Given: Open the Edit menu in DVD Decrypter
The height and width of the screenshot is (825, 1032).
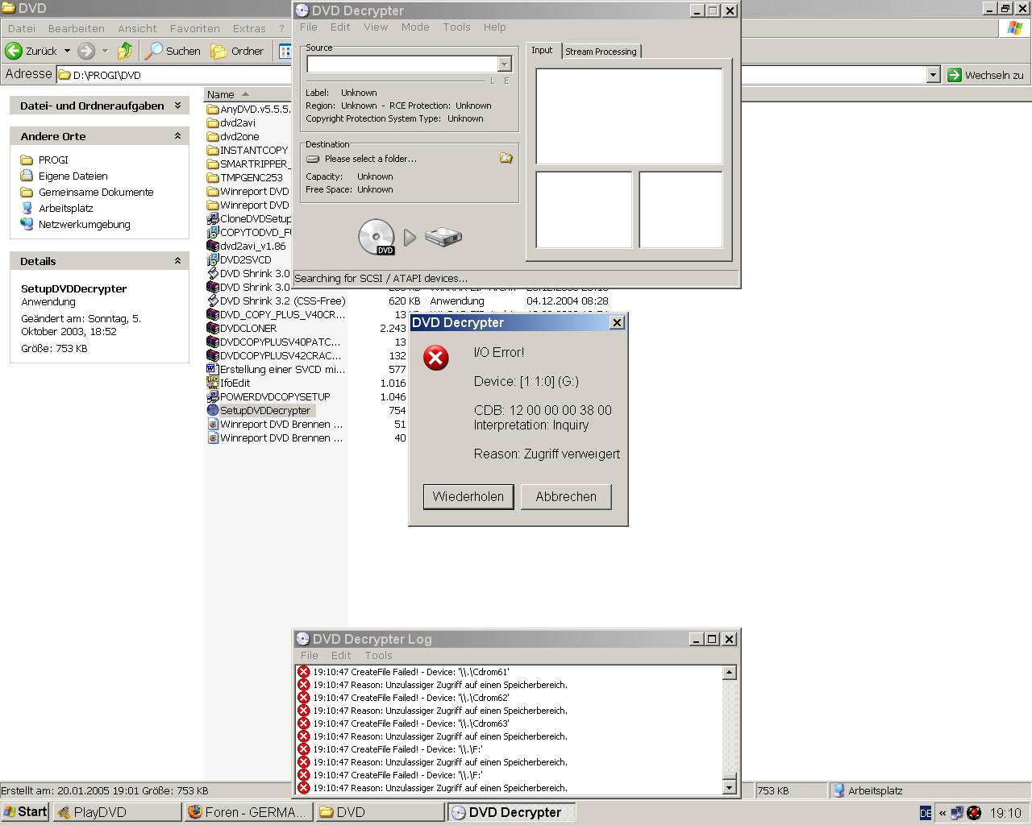Looking at the screenshot, I should pos(340,27).
